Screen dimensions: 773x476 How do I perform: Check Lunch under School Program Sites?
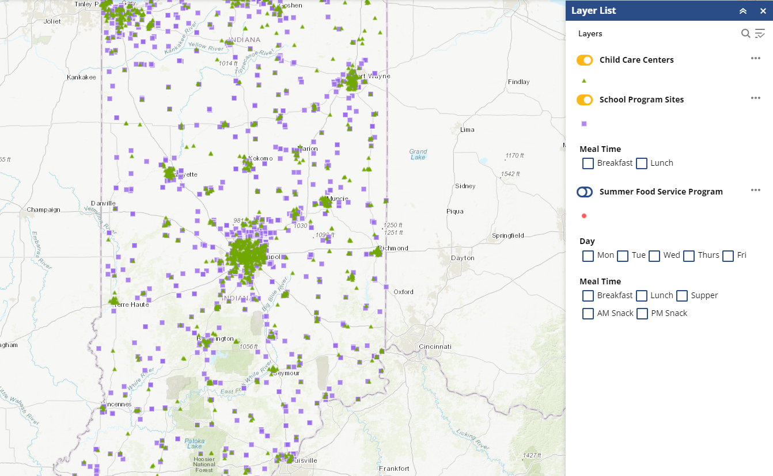(642, 163)
